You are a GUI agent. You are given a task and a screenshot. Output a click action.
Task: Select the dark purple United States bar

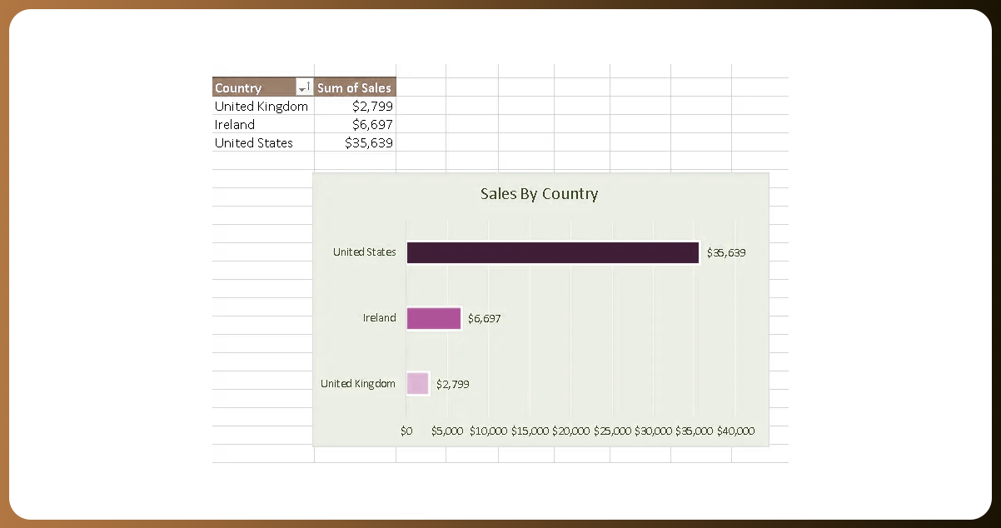click(552, 252)
